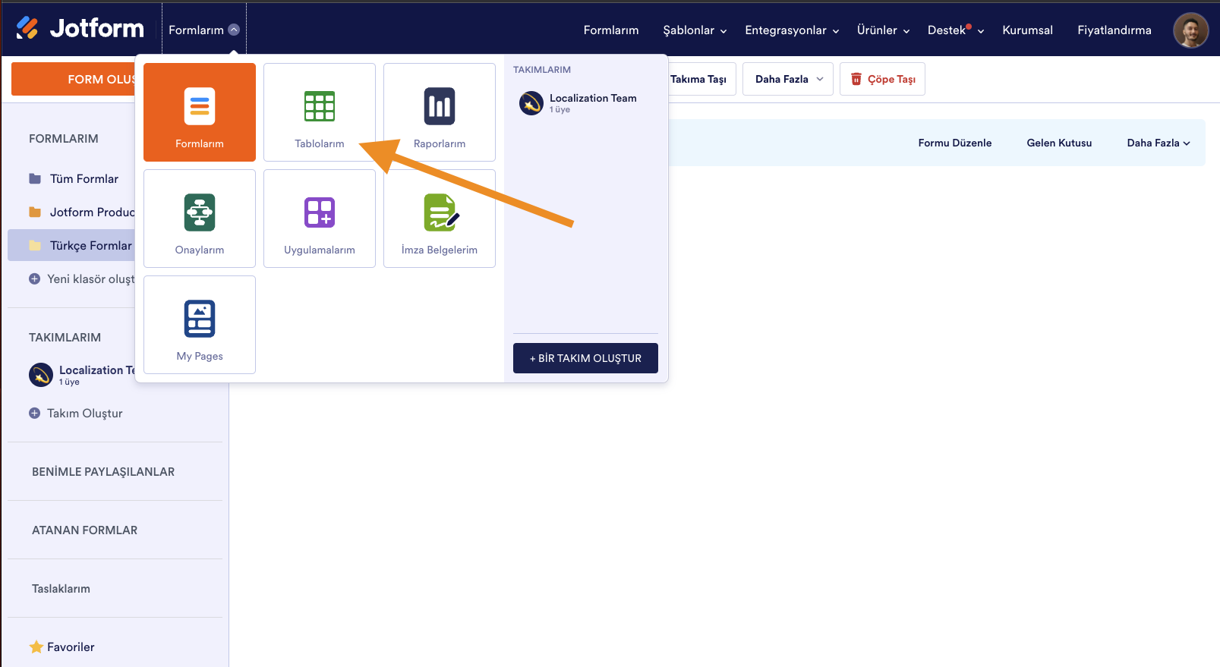Open the Formlarım app tile icon
The image size is (1220, 667).
pyautogui.click(x=200, y=106)
